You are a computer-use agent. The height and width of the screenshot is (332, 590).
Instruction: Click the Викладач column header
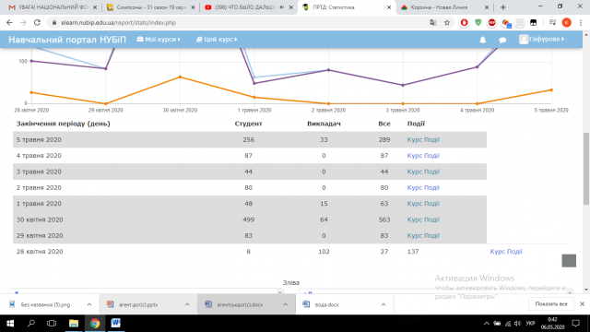[324, 124]
